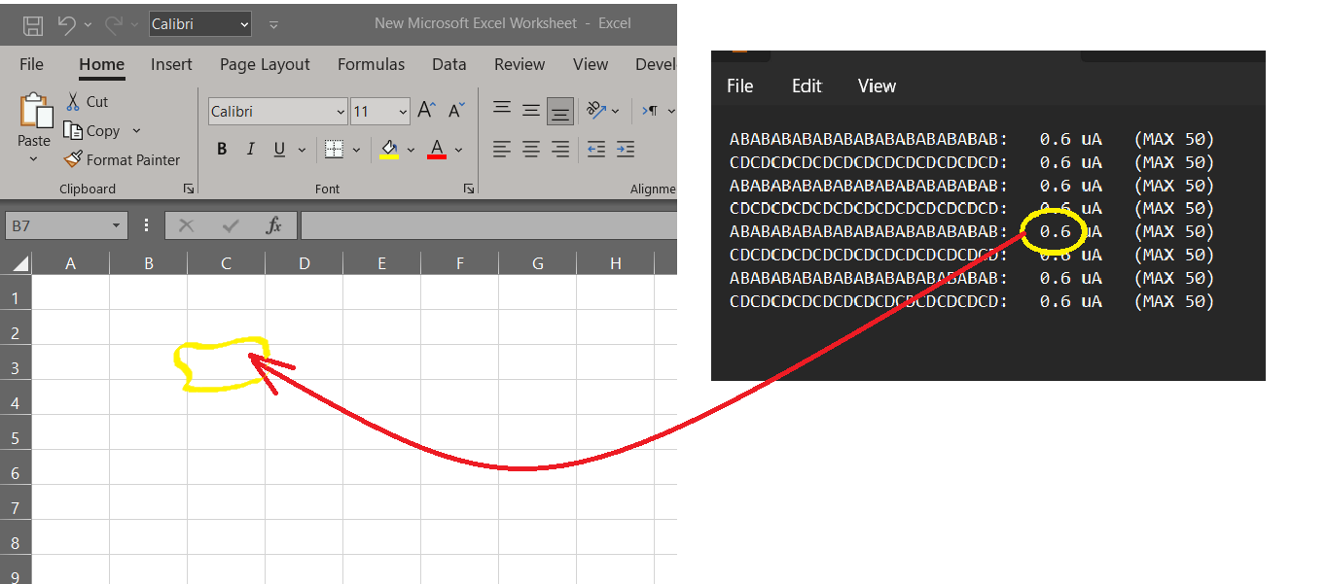Expand the Borders dropdown arrow

(354, 149)
